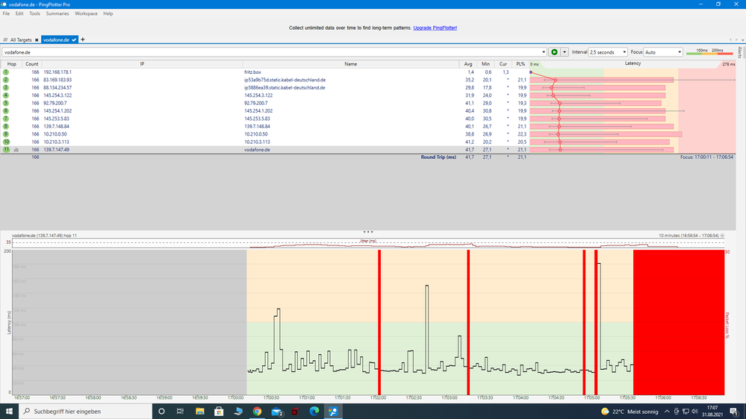Open Cortana from the taskbar circle icon

point(161,412)
